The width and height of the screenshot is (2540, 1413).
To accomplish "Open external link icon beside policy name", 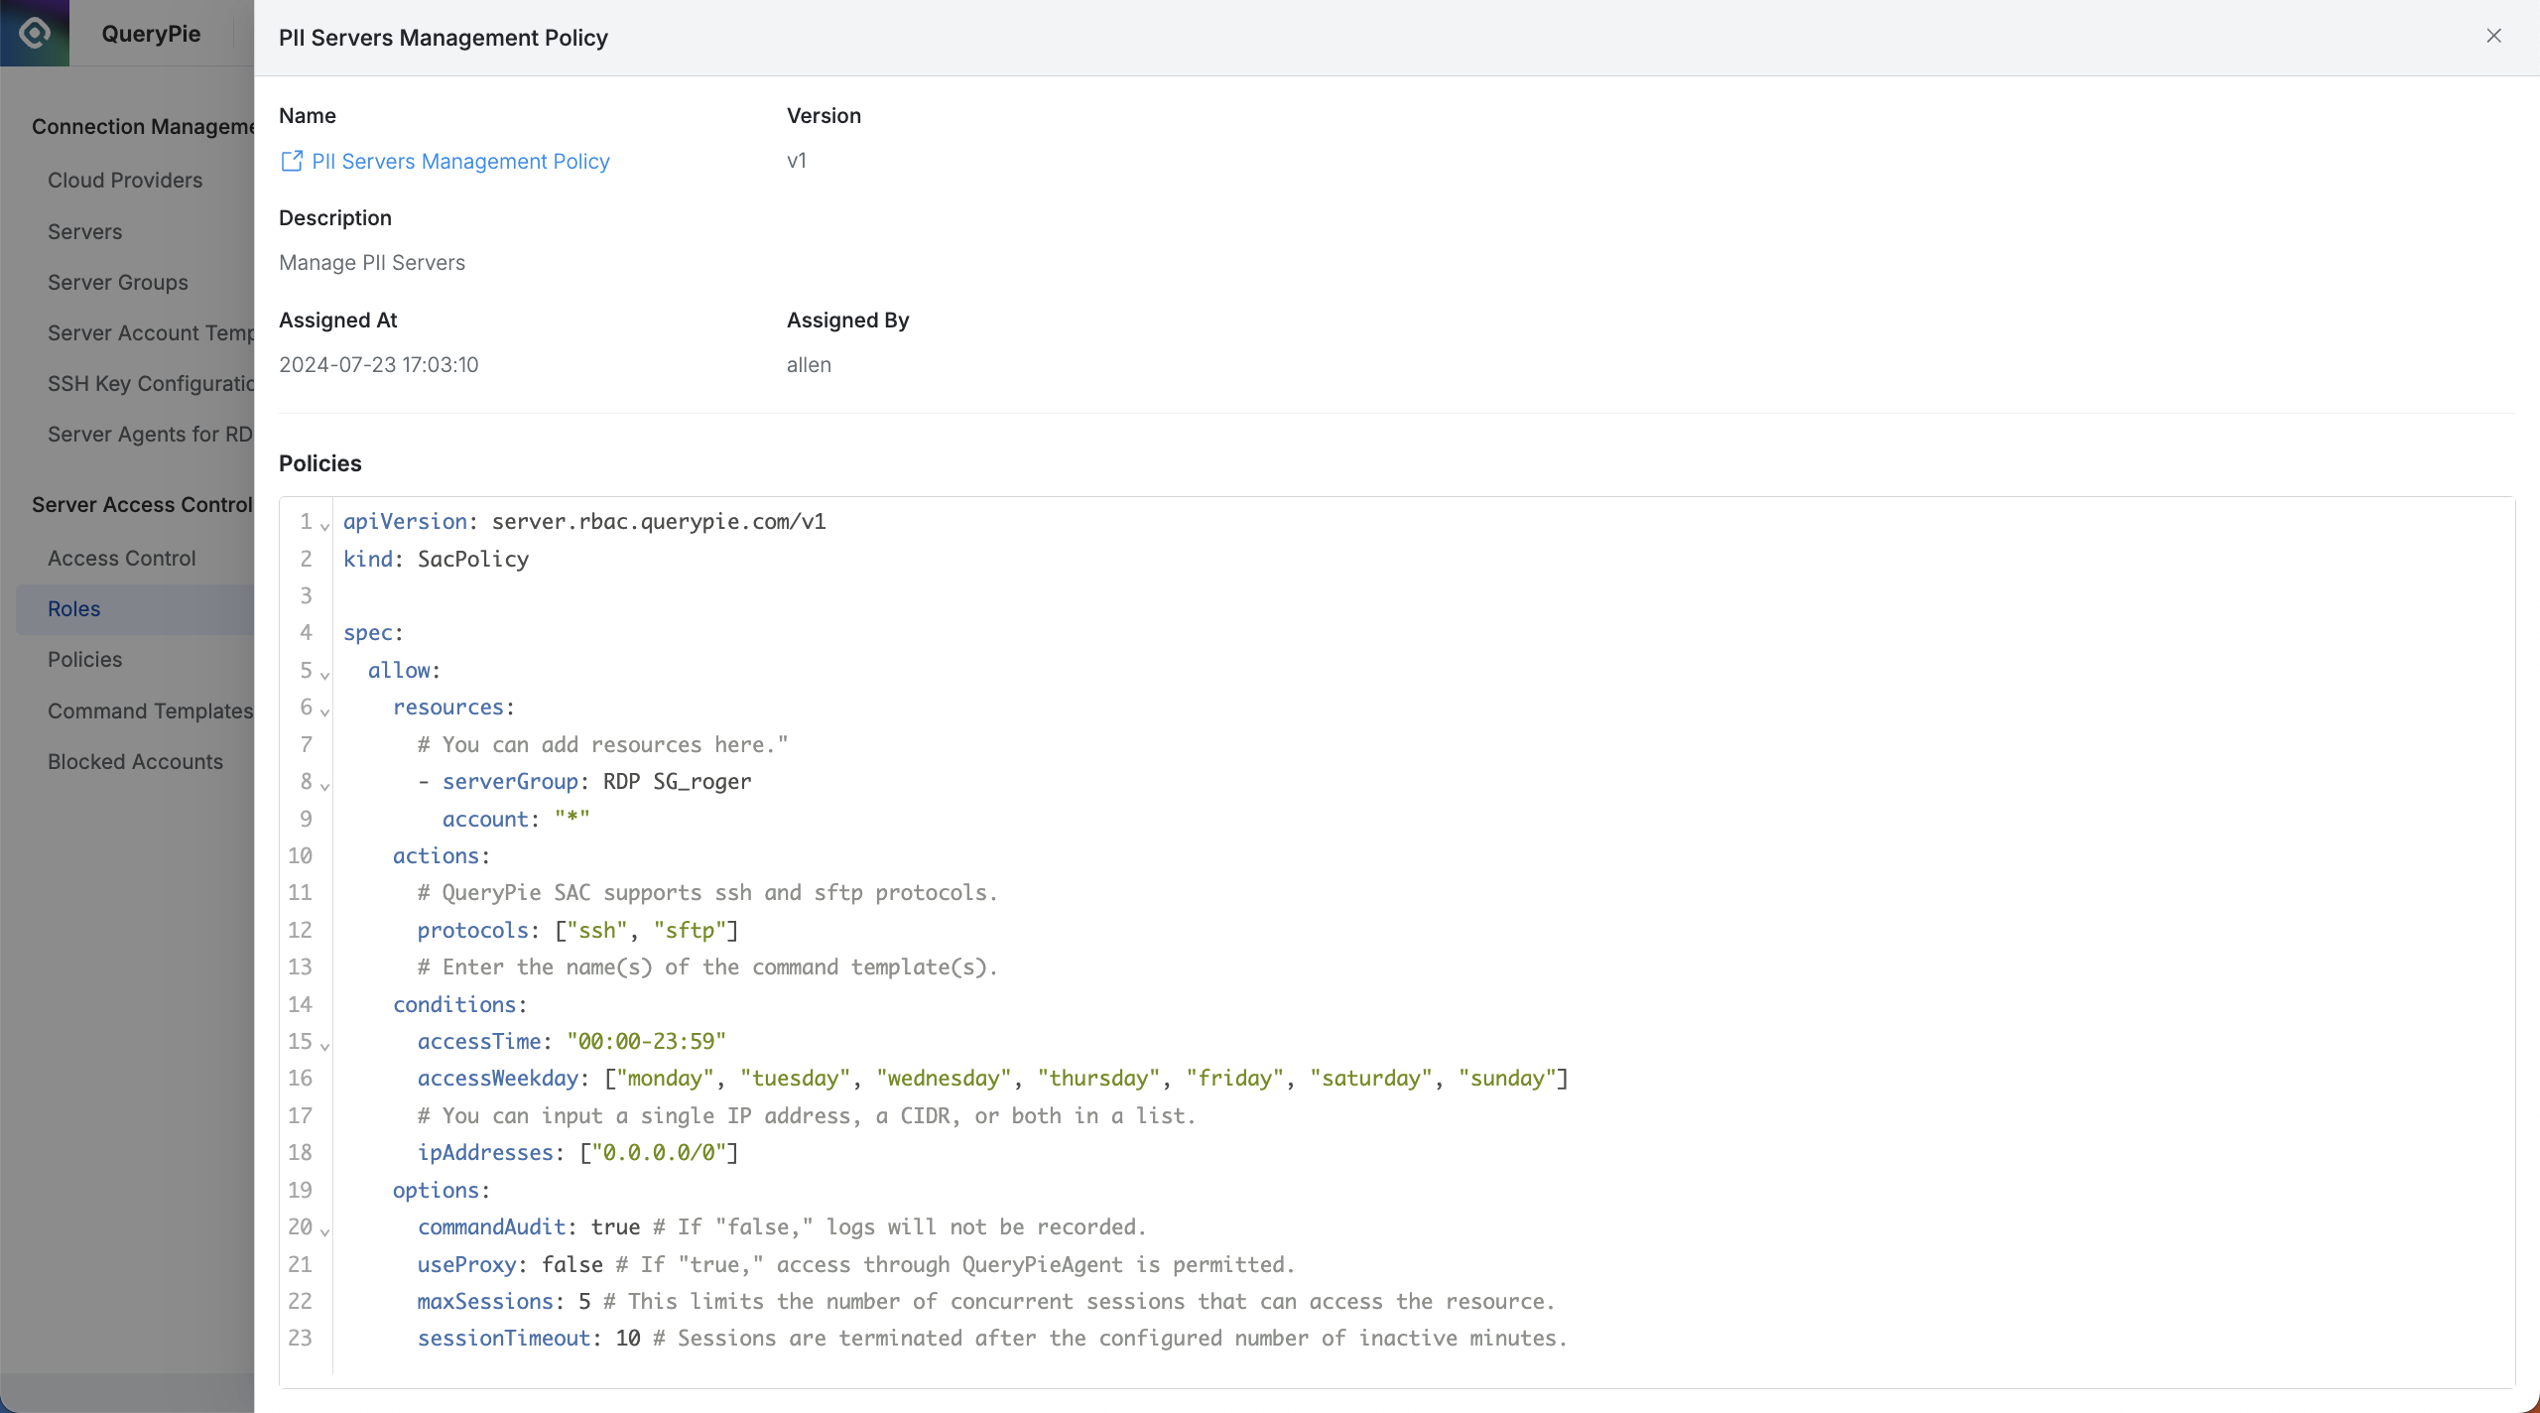I will point(292,161).
